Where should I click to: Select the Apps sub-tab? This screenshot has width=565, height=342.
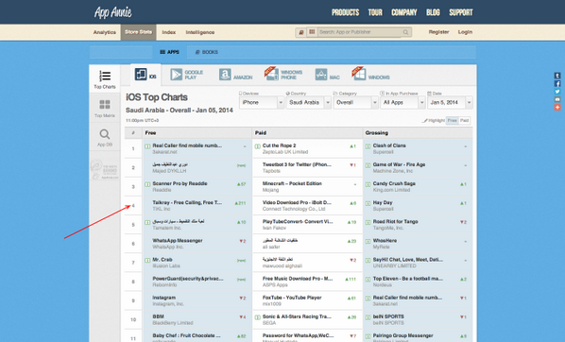tap(169, 52)
